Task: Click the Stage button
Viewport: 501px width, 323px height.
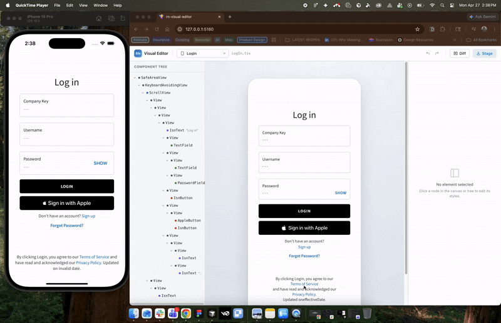Action: (x=484, y=54)
